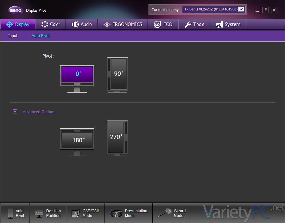285x223 pixels.
Task: Open the Help question mark button
Action: tap(265, 10)
